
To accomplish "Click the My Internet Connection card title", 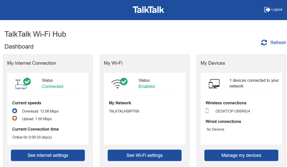I will click(x=32, y=63).
